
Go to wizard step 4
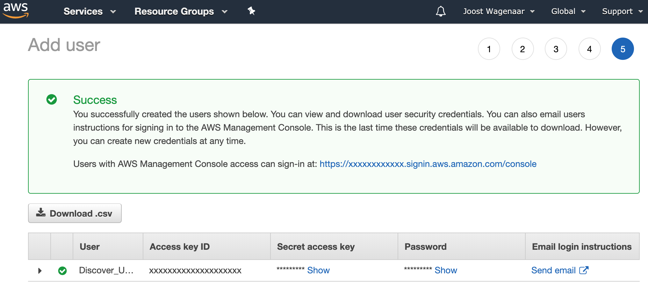click(x=589, y=49)
